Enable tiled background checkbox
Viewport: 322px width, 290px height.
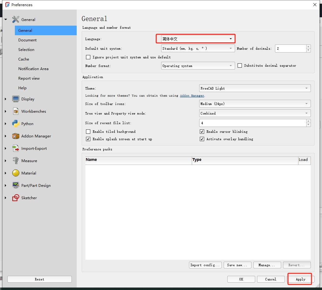coord(88,132)
